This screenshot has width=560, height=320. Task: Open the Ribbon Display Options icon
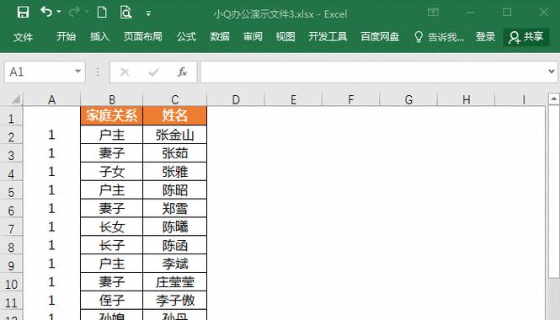(x=433, y=12)
